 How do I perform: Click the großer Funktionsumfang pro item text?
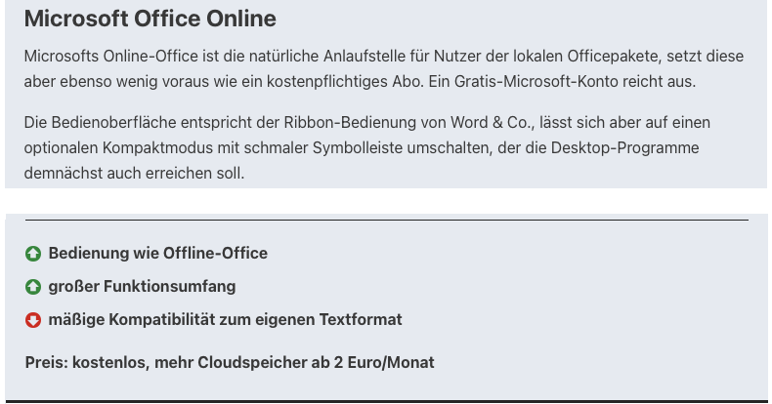click(x=142, y=287)
